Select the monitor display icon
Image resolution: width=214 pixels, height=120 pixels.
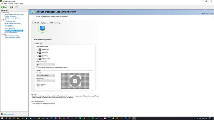pos(42,29)
